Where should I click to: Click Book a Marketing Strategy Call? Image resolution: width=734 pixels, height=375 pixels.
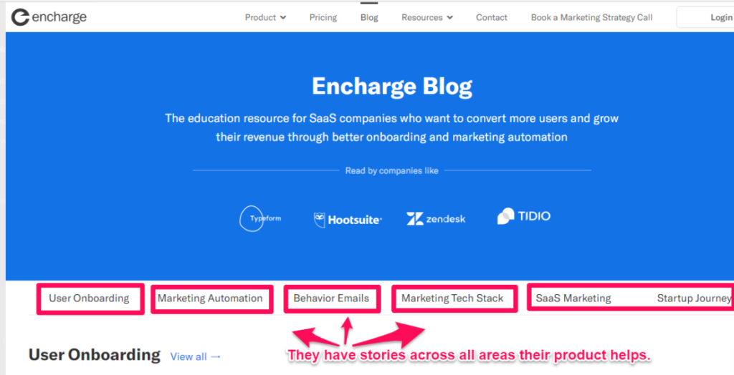pos(591,17)
